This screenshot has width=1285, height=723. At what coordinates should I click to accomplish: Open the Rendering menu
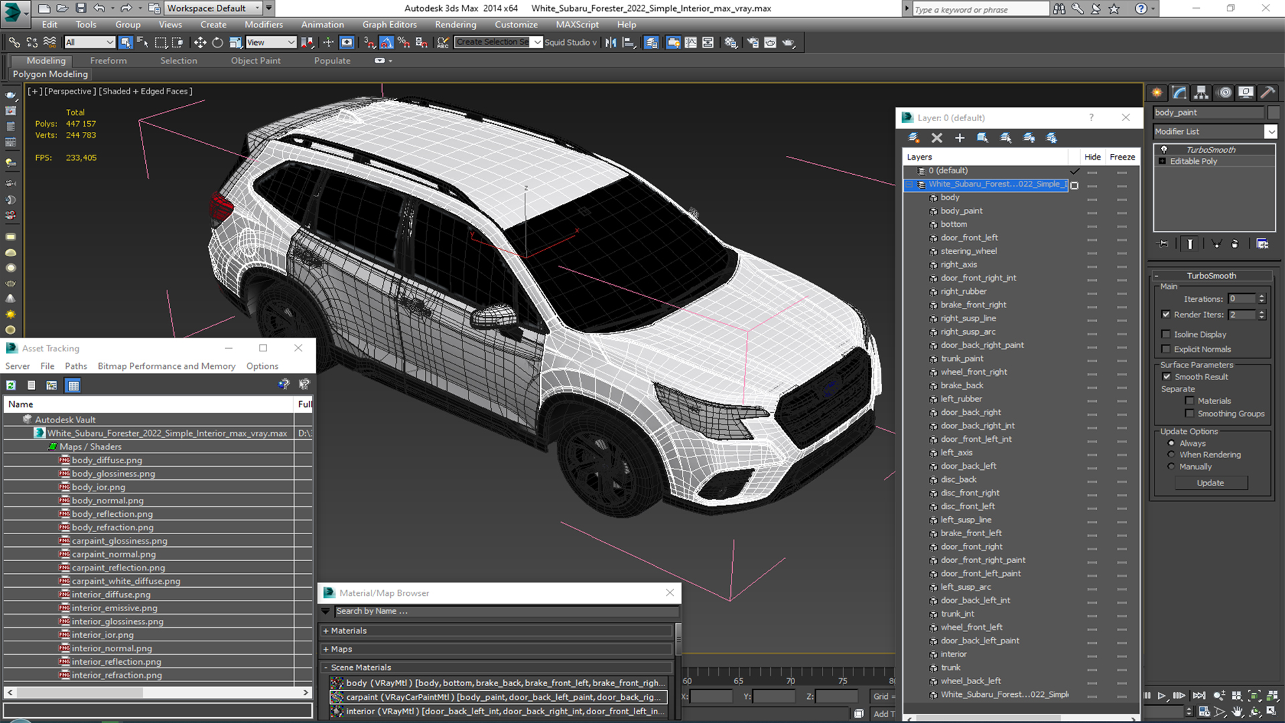tap(455, 25)
